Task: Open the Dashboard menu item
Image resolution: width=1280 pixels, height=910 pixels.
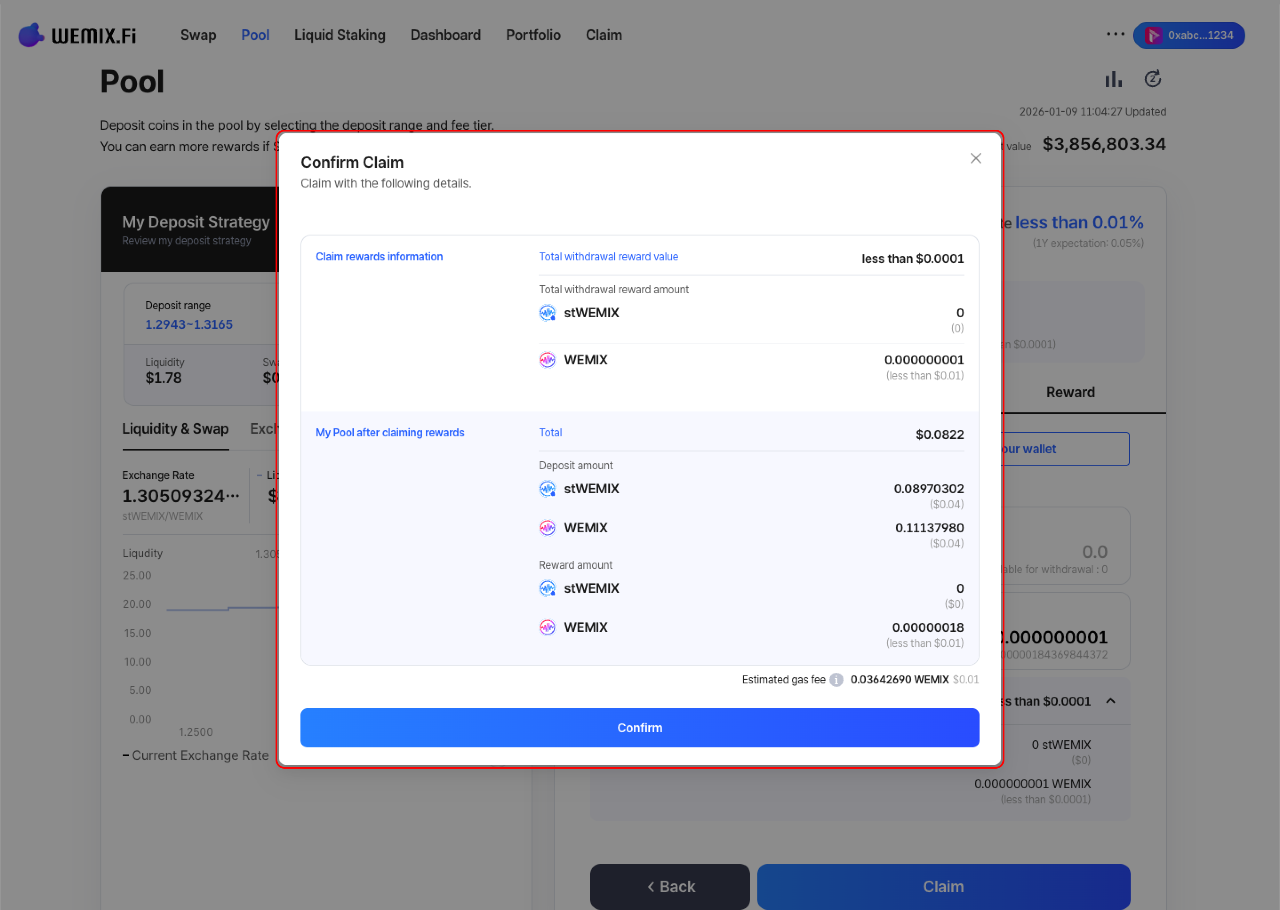Action: [445, 35]
